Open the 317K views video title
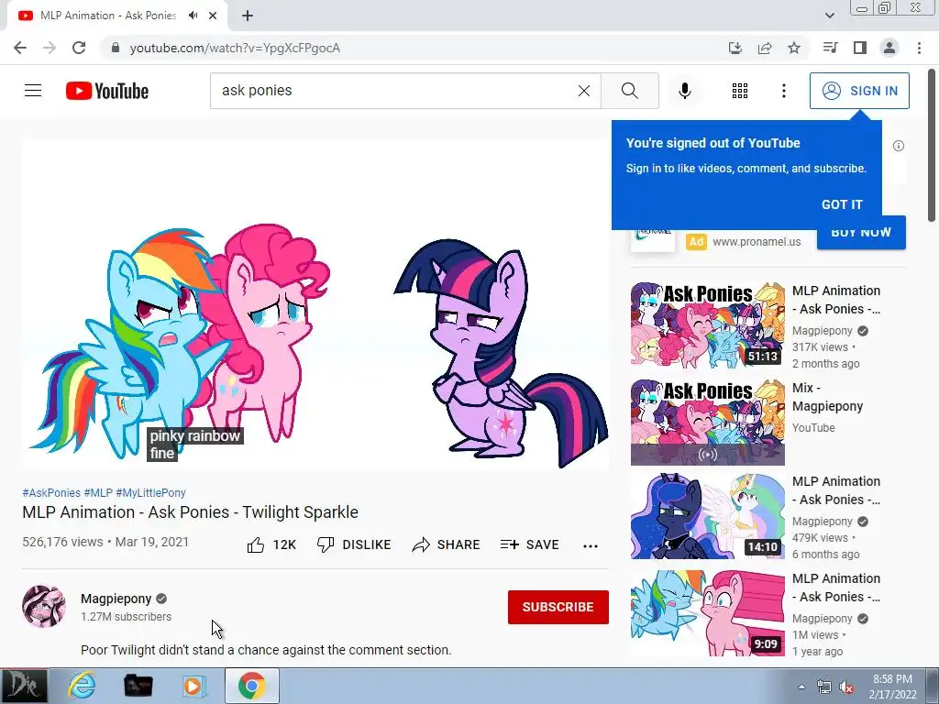Image resolution: width=939 pixels, height=704 pixels. point(836,300)
